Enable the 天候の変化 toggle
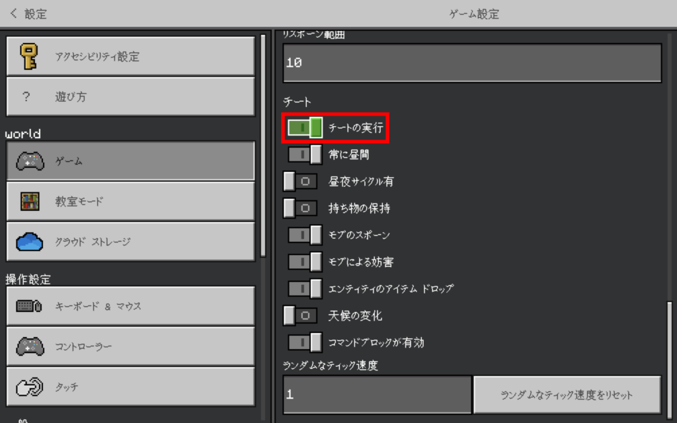The height and width of the screenshot is (423, 677). tap(301, 316)
